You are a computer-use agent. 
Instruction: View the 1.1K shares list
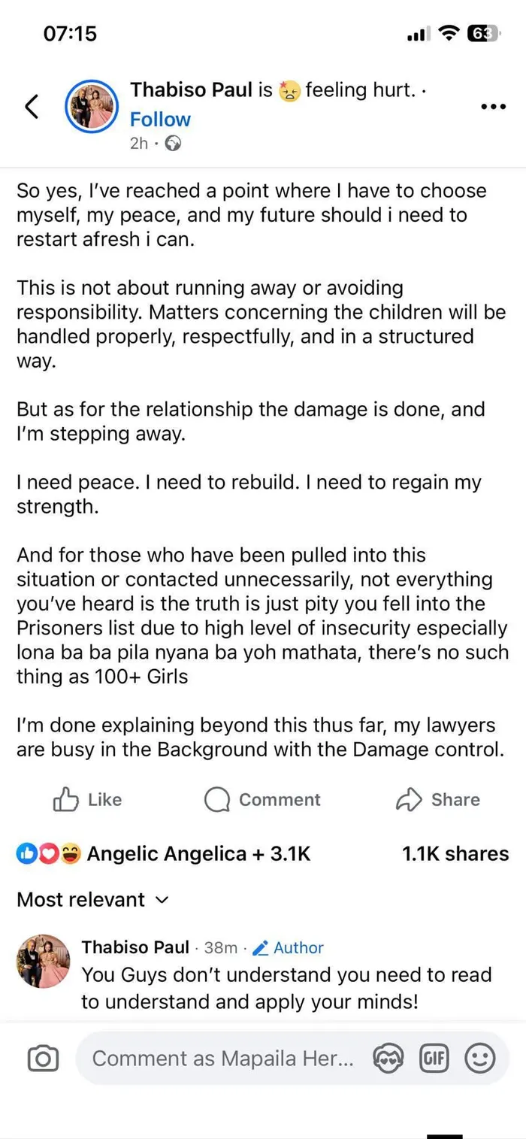tap(455, 854)
